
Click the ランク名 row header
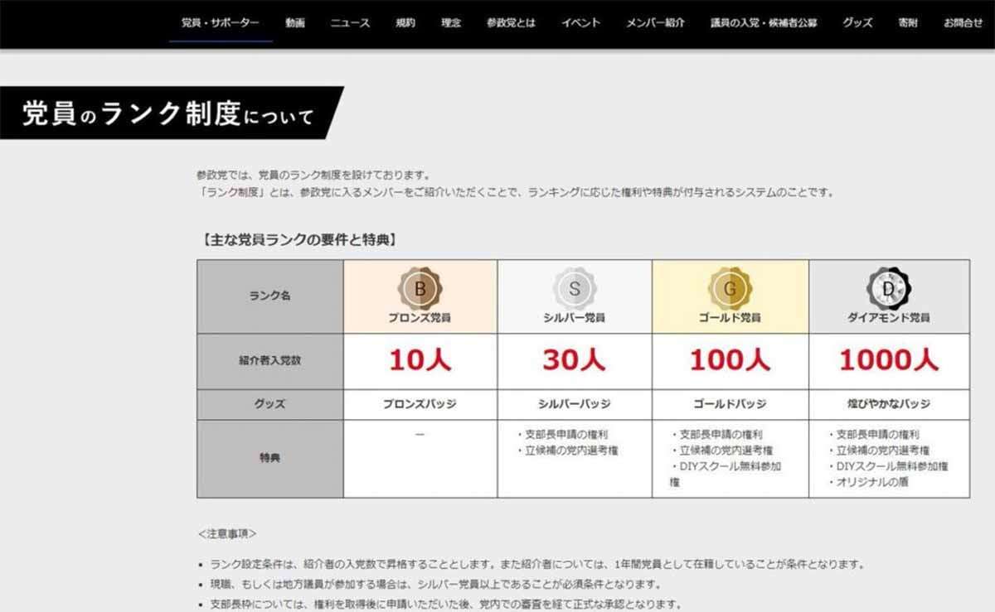[x=270, y=296]
